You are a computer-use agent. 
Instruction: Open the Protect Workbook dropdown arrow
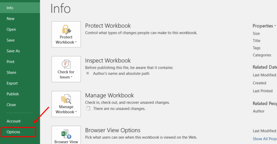[75, 42]
